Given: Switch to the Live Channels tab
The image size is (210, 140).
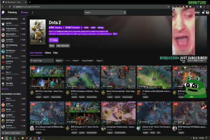Looking at the screenshot, I should coord(36,53).
